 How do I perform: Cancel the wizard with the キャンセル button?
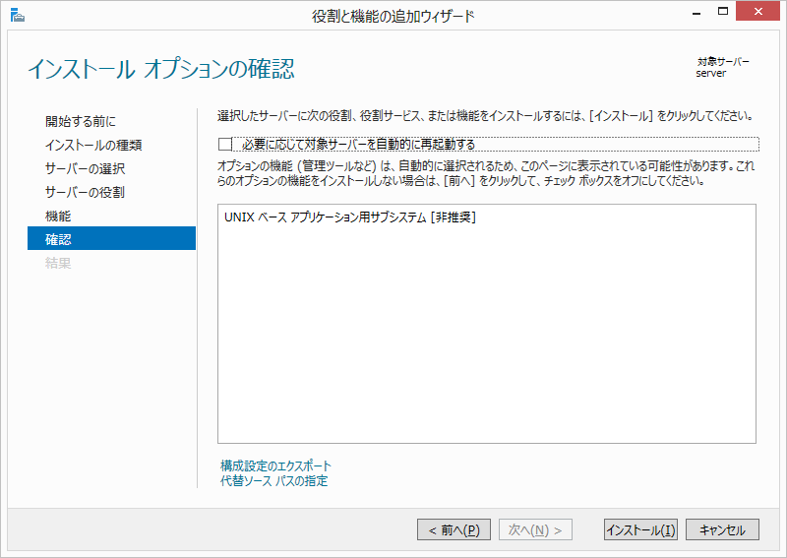(x=722, y=530)
